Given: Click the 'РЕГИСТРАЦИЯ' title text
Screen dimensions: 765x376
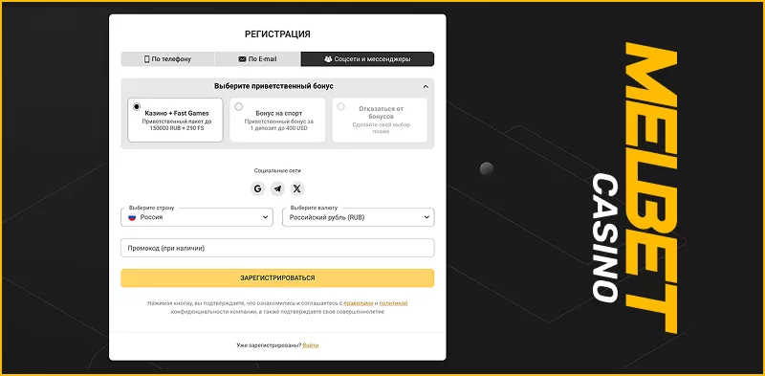Looking at the screenshot, I should tap(277, 34).
